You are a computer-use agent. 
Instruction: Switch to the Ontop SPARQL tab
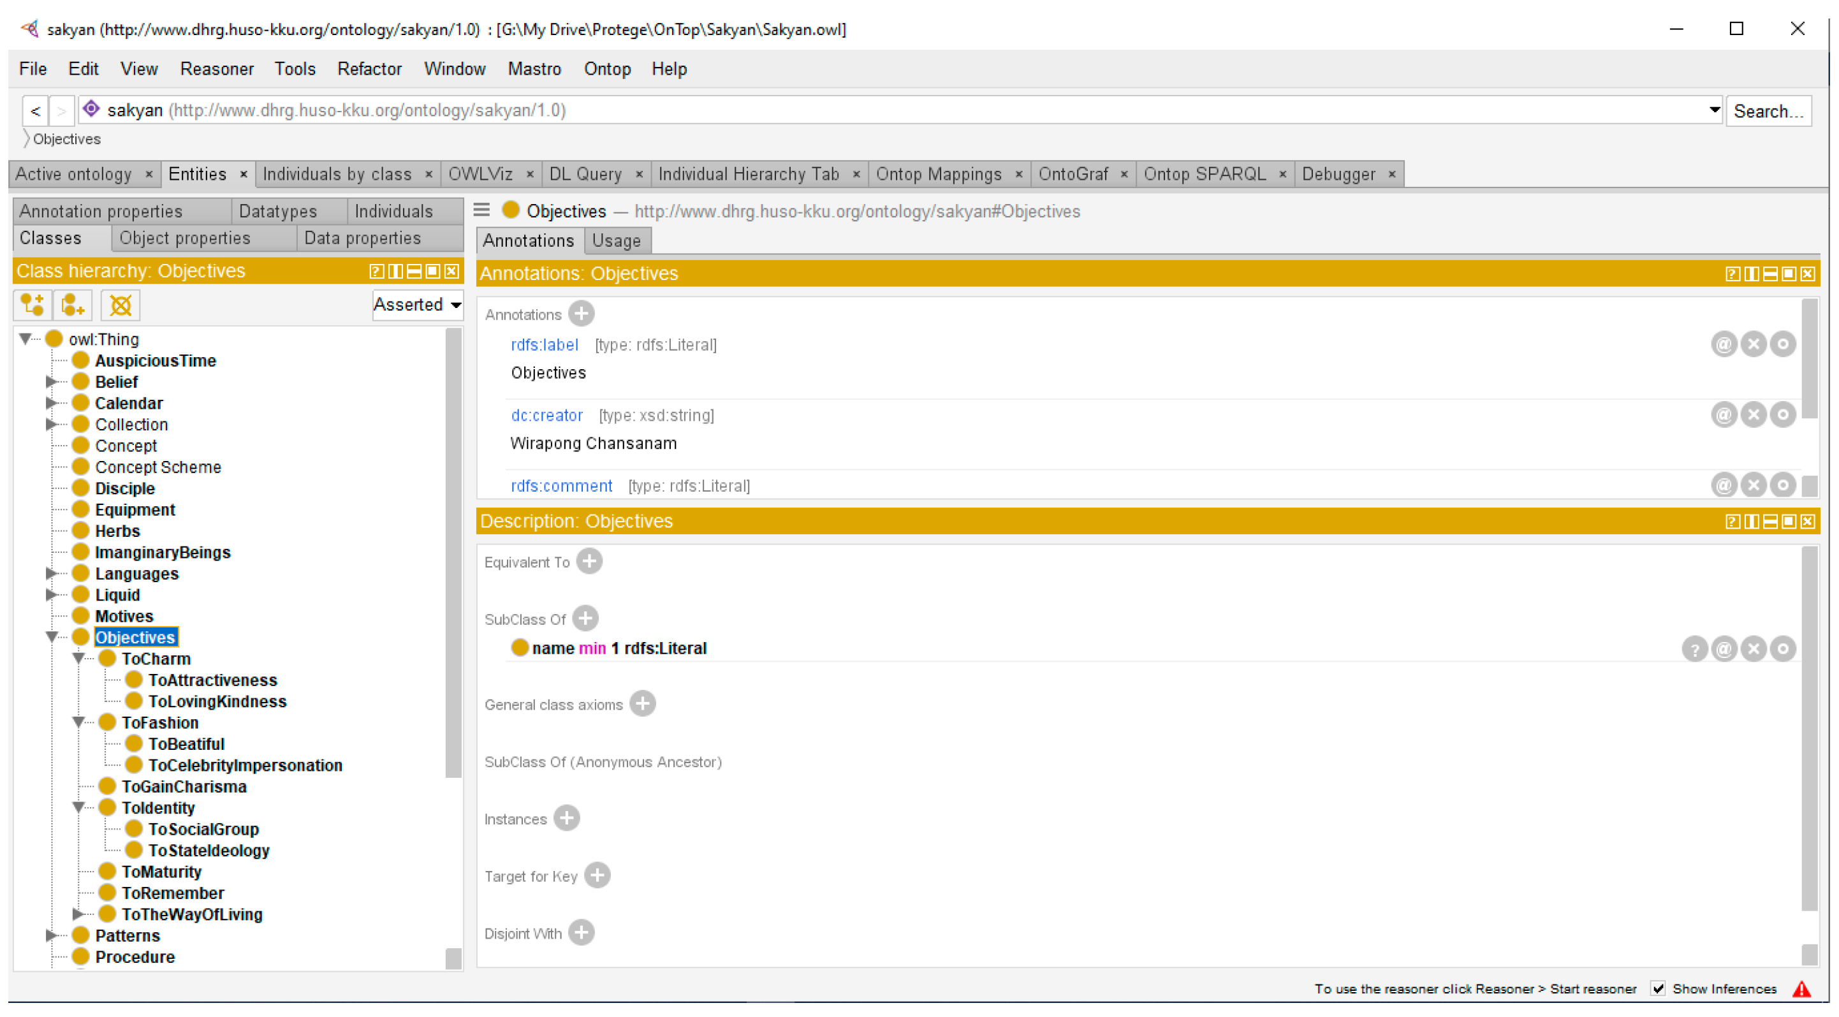tap(1205, 174)
